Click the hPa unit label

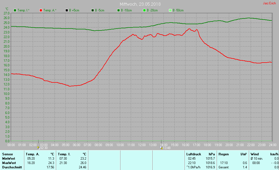coord(212,154)
